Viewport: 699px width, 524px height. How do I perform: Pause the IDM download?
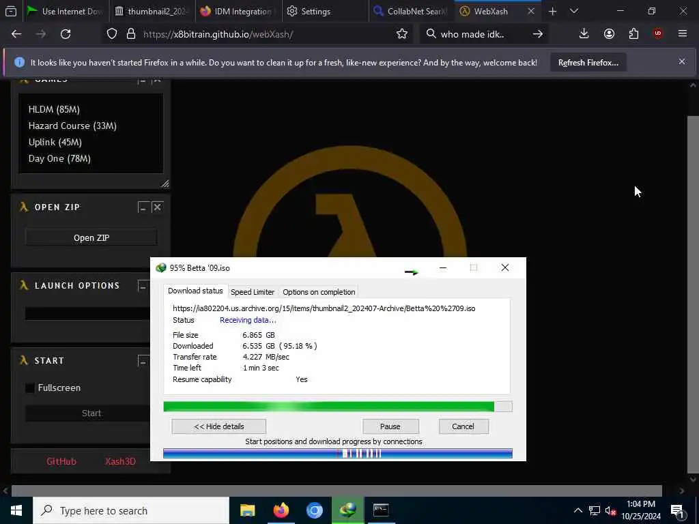(x=390, y=426)
